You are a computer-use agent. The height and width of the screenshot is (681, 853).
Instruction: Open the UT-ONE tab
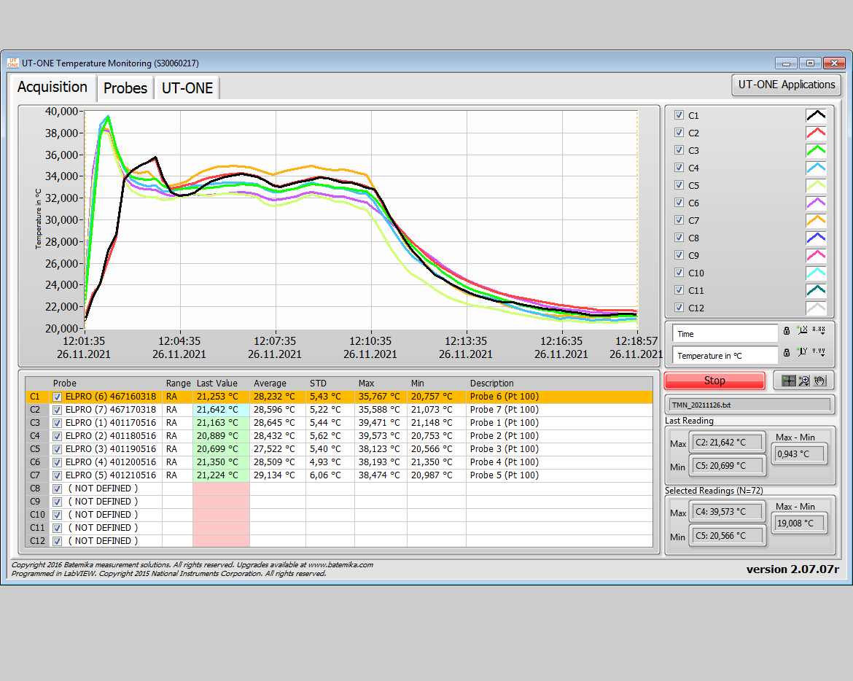pyautogui.click(x=188, y=87)
